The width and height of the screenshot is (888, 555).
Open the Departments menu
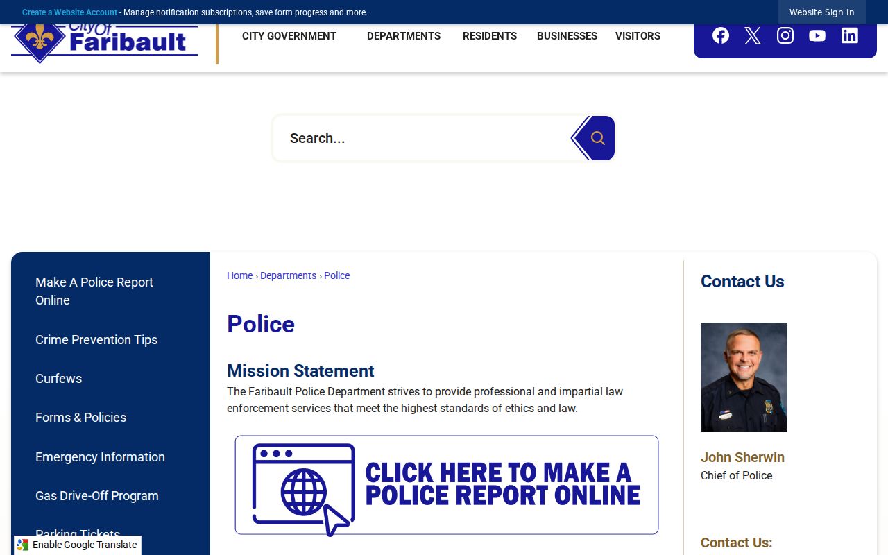click(404, 36)
